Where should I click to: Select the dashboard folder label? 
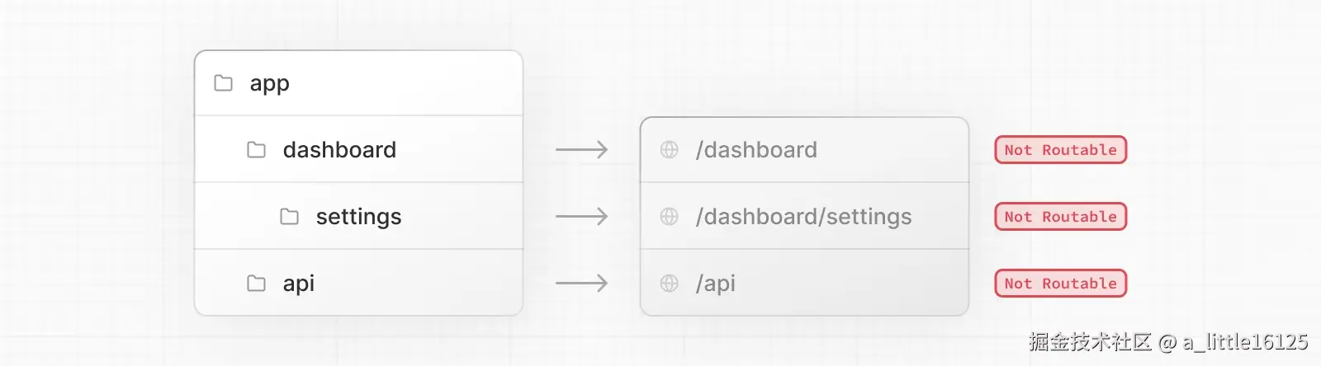tap(339, 150)
